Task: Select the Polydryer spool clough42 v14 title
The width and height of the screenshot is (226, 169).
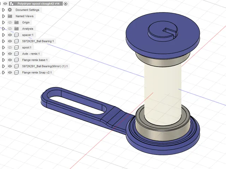Action: [x=38, y=4]
